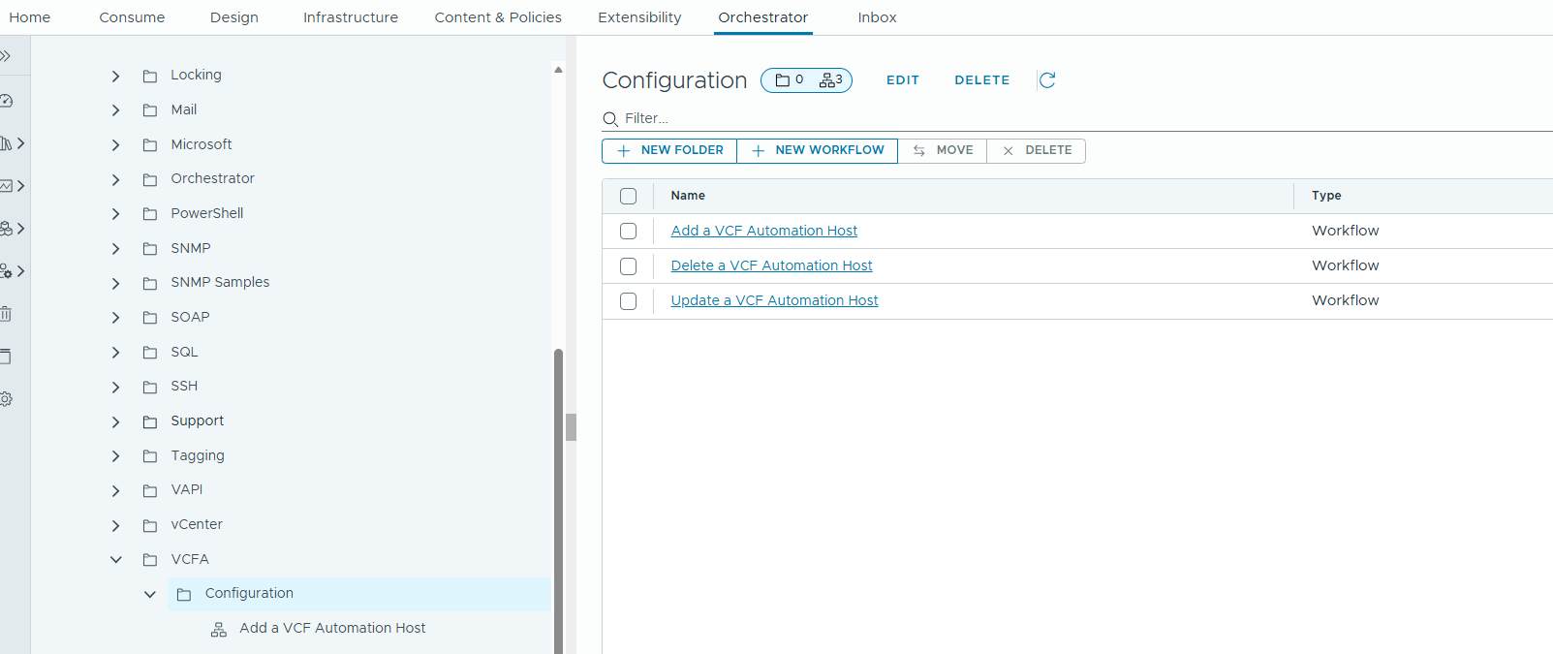Collapse the VCFA folder

(116, 560)
